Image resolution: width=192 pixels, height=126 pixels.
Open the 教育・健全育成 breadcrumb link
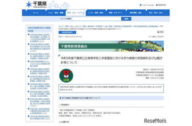[88, 26]
